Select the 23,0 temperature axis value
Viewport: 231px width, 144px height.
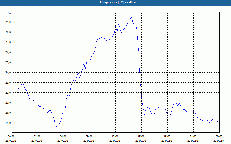pos(8,83)
